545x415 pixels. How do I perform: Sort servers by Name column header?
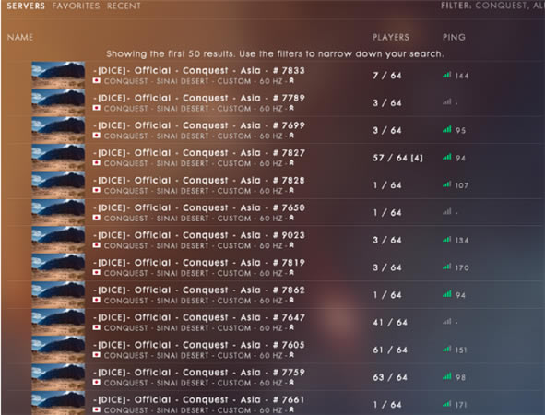tap(20, 37)
